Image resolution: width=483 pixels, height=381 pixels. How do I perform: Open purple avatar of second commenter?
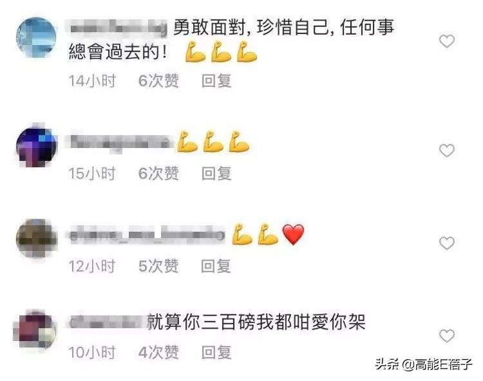[36, 147]
